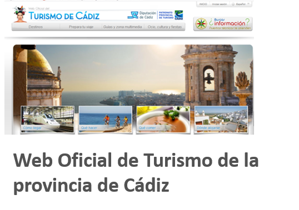Screen dimensions: 299x210
Task: Click the carnival woman mascot logo
Action: click(20, 14)
